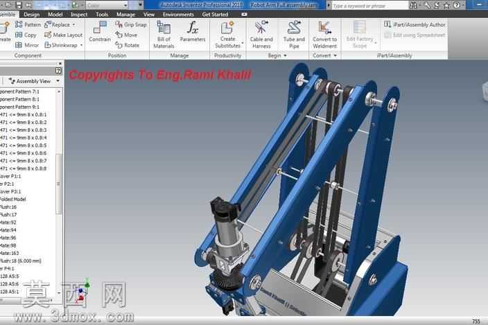The image size is (488, 325).
Task: Open the ribbon display options toggle
Action: (244, 15)
